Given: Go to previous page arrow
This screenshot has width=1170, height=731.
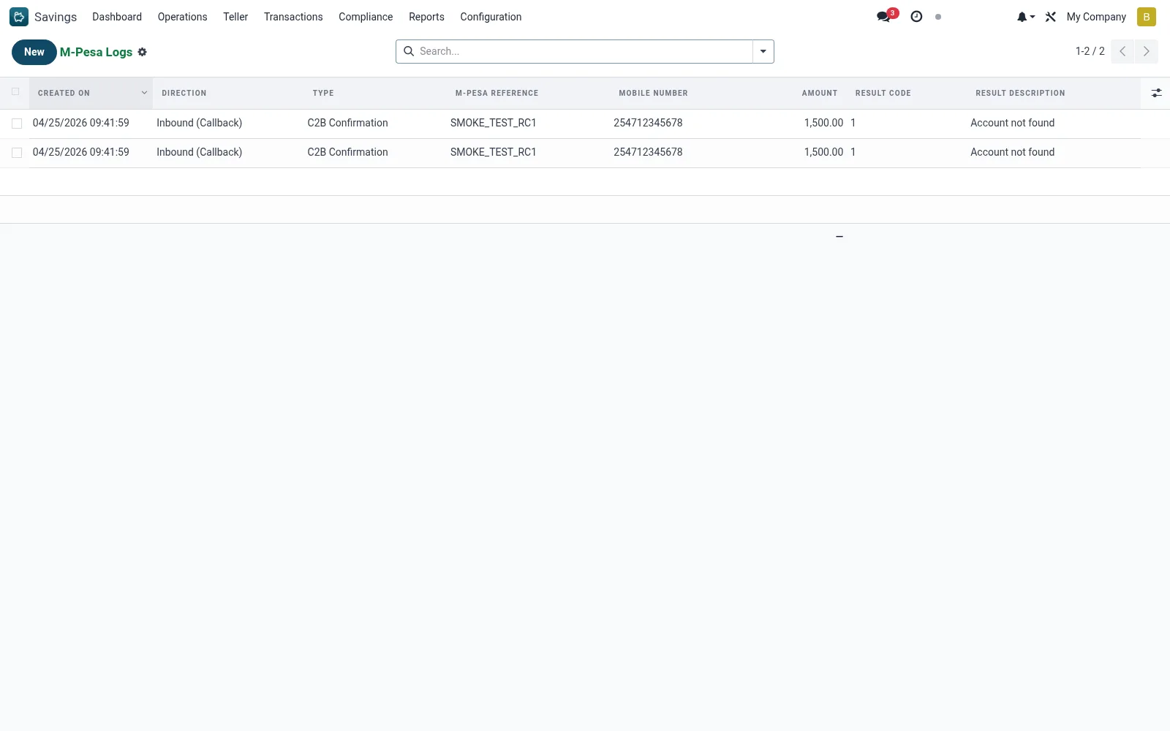Looking at the screenshot, I should (x=1122, y=51).
